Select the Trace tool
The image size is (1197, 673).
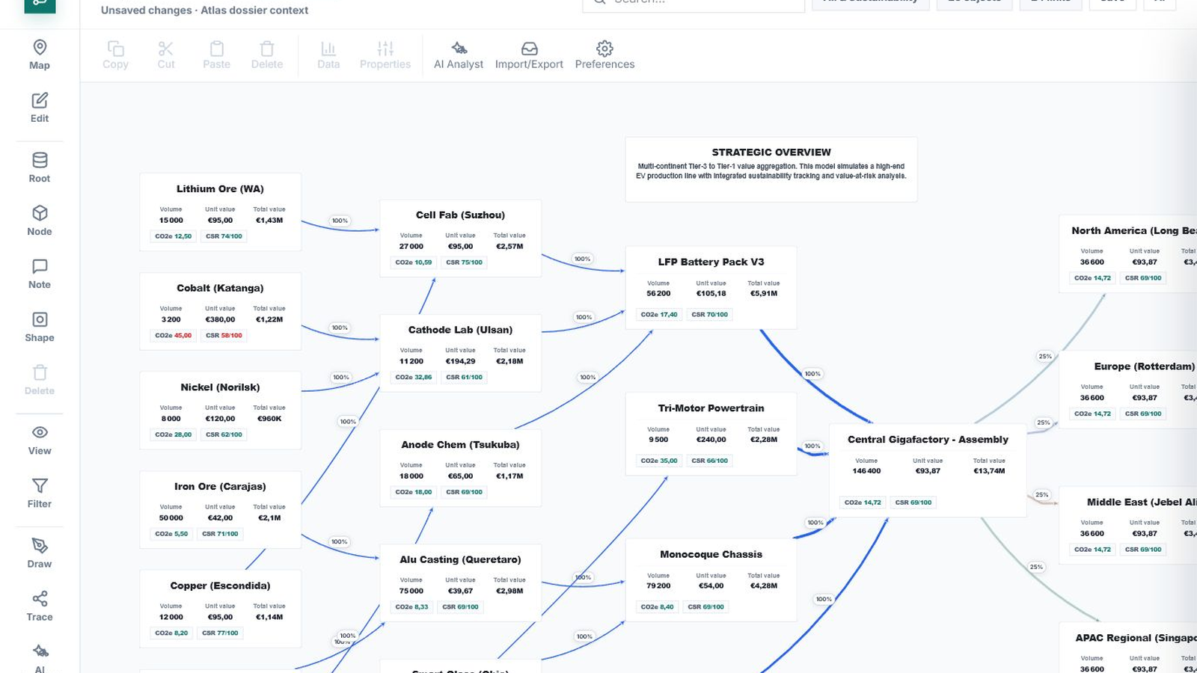tap(40, 606)
